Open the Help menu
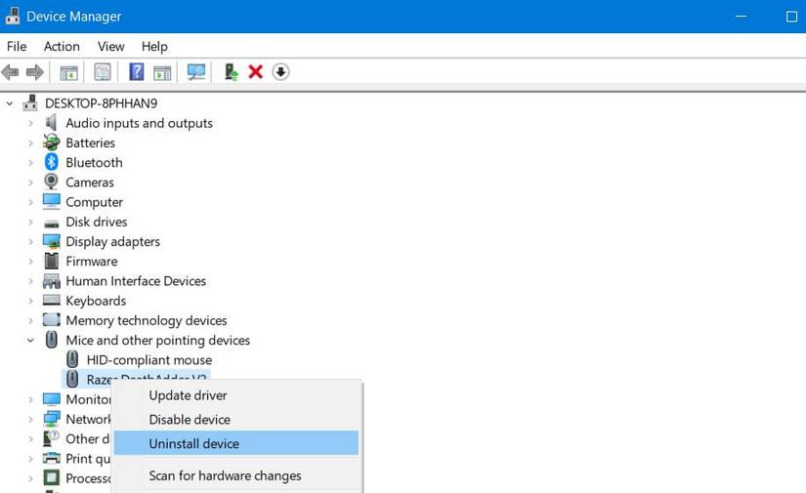Viewport: 806px width, 493px height. (x=154, y=46)
